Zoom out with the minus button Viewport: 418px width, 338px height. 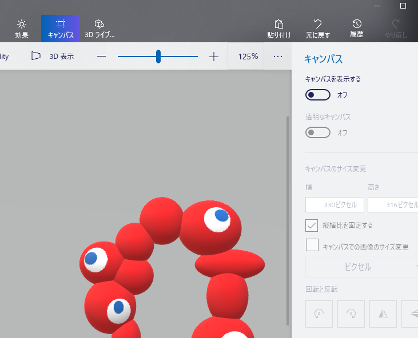tap(101, 57)
